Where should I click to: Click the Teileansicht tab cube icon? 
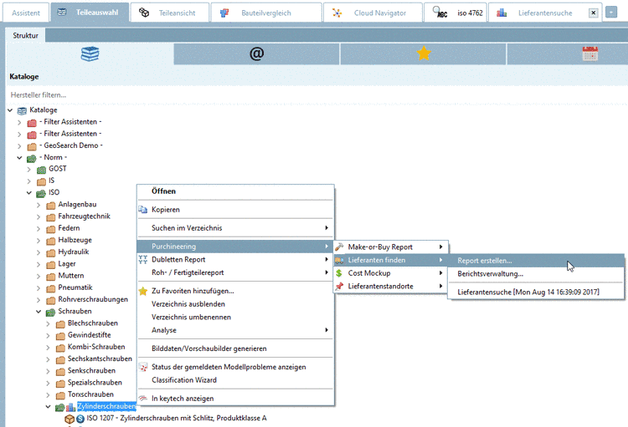[x=144, y=13]
